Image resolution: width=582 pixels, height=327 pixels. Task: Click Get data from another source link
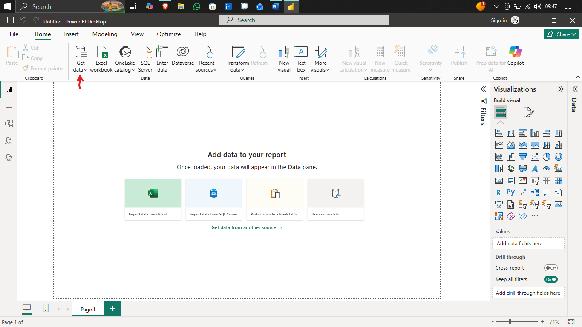pos(247,227)
